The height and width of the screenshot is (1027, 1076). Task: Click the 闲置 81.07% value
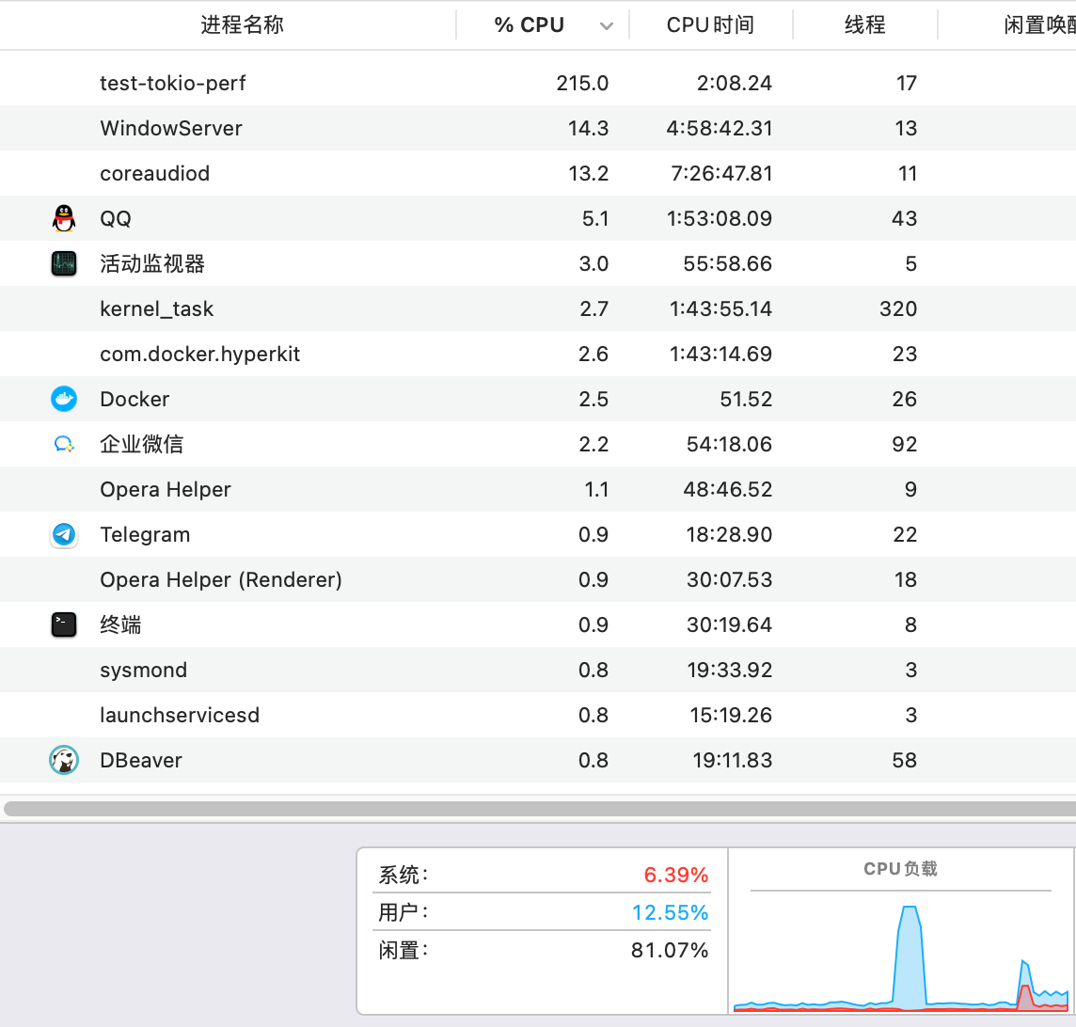point(670,950)
